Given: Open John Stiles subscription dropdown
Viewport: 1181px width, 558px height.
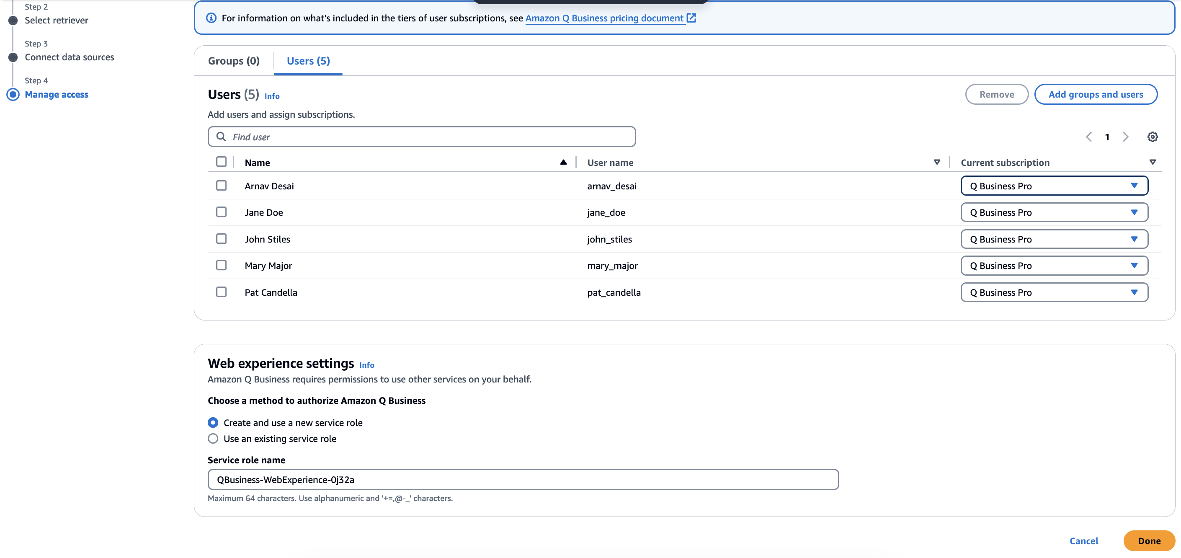Looking at the screenshot, I should [x=1054, y=239].
